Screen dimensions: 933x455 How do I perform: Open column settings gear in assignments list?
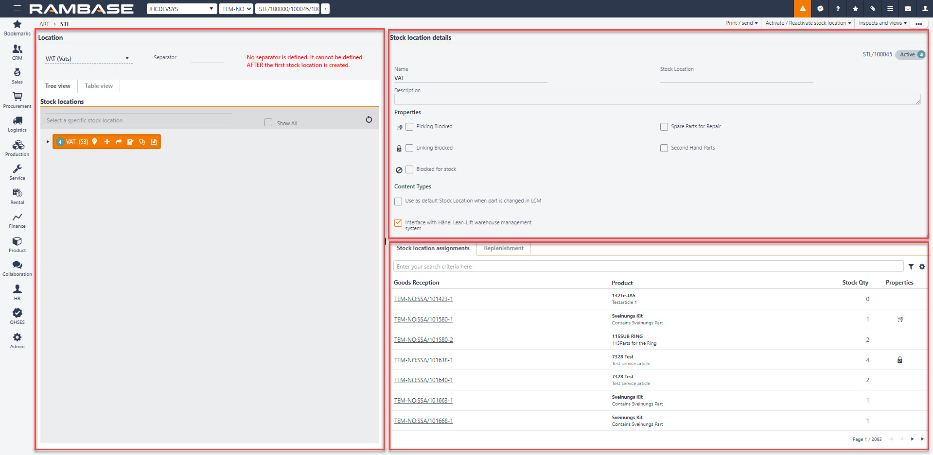922,267
